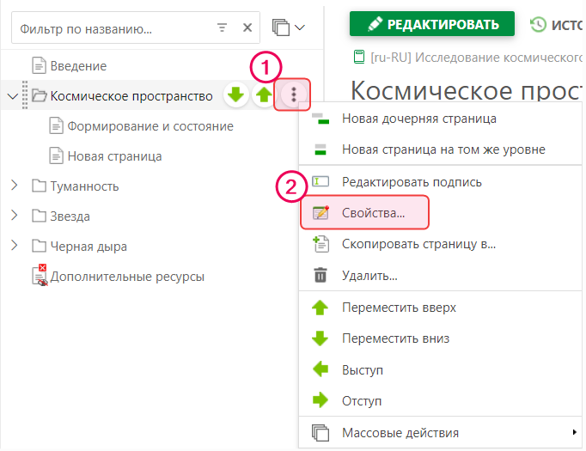Click the Введение document icon
The width and height of the screenshot is (586, 451).
point(40,66)
